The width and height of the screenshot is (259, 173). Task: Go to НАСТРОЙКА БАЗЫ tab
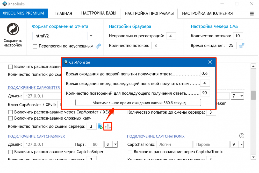99,13
